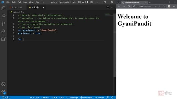177x99 pixels.
Task: Reload the browser page
Action: 129,6
